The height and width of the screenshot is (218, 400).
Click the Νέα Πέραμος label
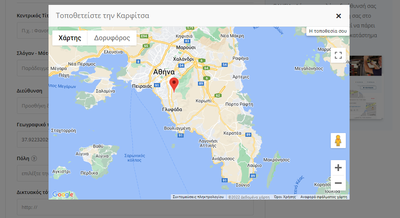(82, 64)
